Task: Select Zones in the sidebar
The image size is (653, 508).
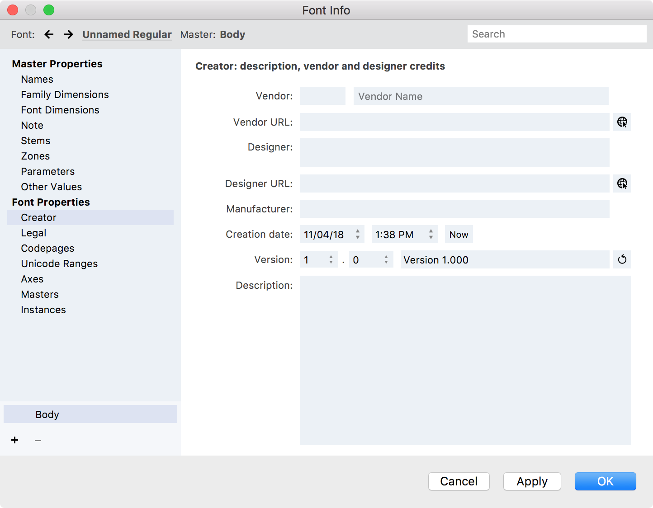Action: click(35, 156)
